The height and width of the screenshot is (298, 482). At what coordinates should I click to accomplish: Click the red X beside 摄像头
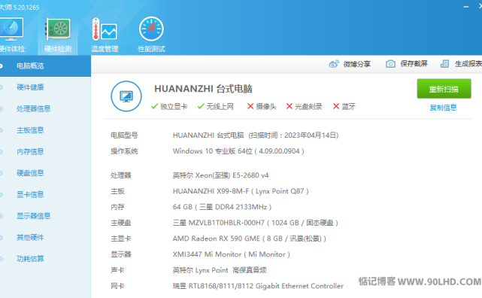click(x=250, y=106)
